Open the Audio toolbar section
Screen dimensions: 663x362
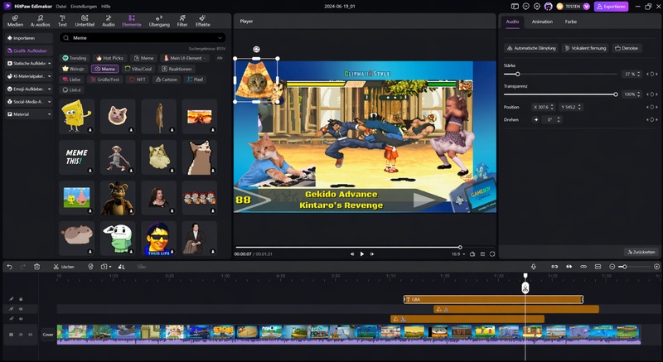coord(109,21)
